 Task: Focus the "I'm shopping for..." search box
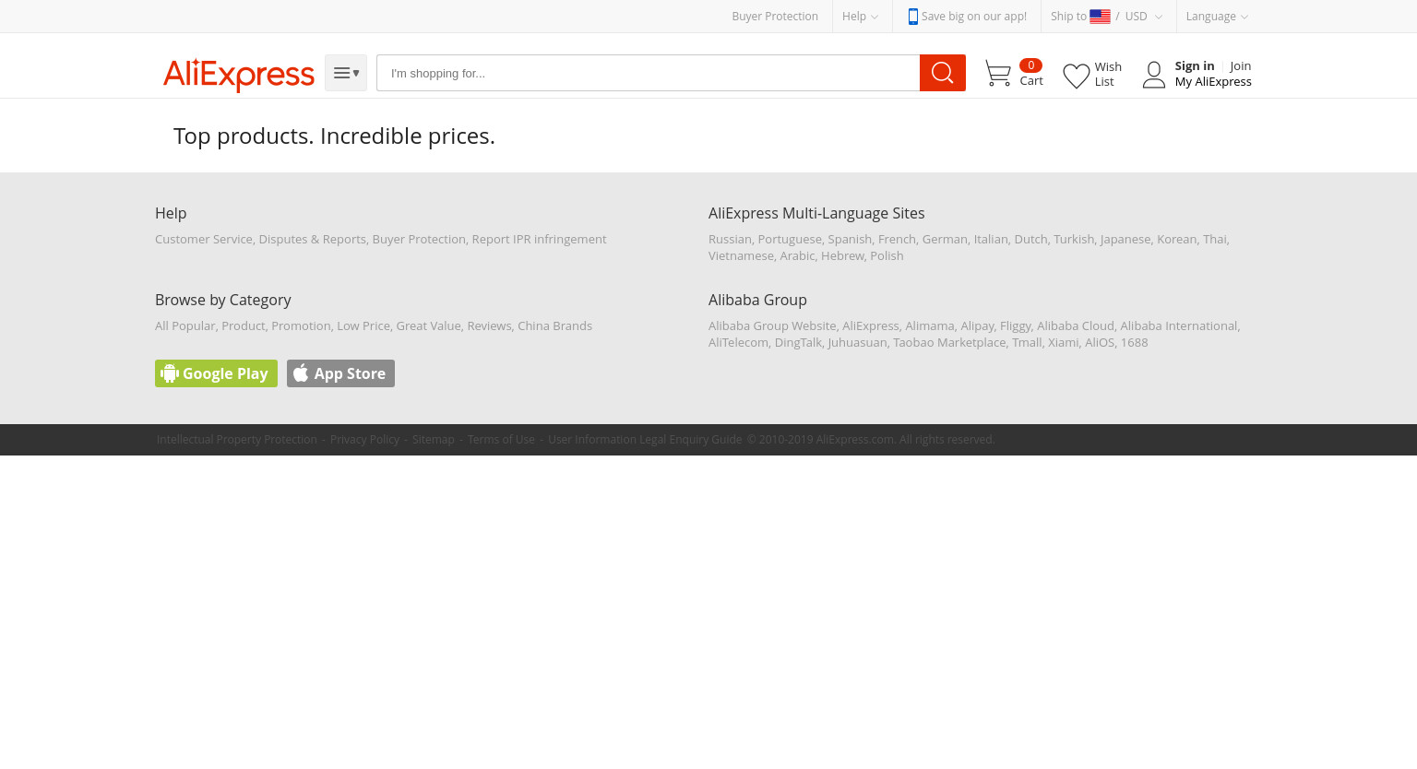[x=648, y=73]
